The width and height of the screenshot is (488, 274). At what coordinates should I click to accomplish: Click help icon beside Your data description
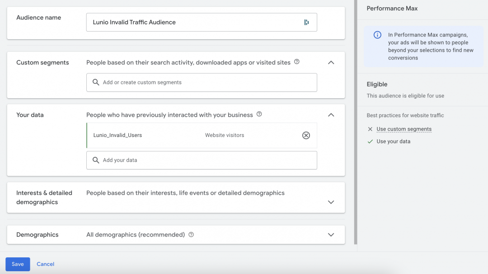[x=259, y=114]
